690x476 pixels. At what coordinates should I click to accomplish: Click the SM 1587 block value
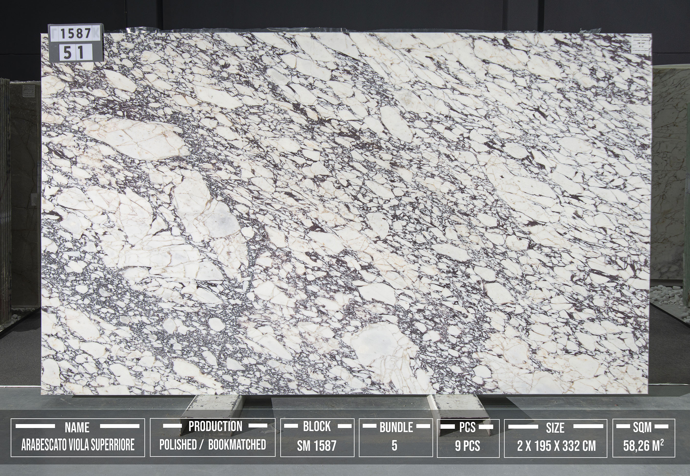(x=317, y=446)
